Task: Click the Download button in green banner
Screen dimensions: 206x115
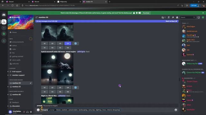Action: (146, 13)
